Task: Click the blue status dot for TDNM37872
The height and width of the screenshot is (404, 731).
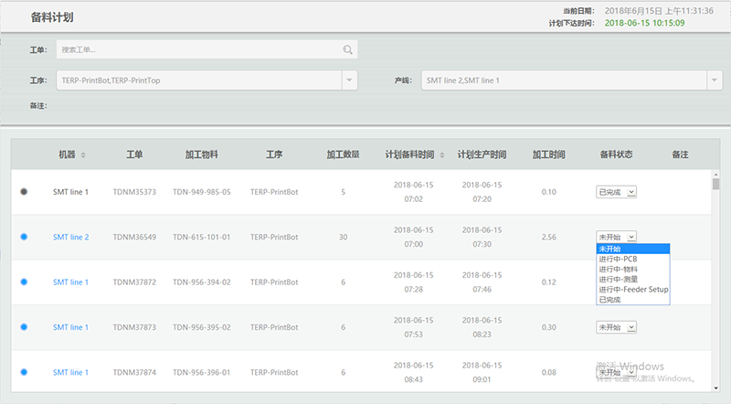Action: pyautogui.click(x=24, y=282)
